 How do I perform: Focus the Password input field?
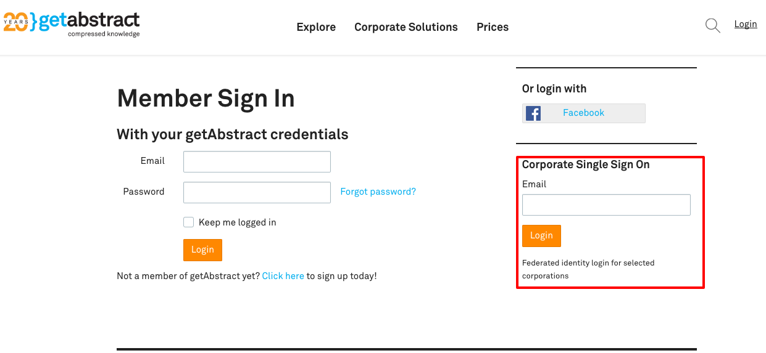pos(257,192)
